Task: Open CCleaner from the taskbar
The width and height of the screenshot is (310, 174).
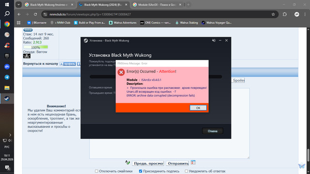Action: tap(7, 45)
